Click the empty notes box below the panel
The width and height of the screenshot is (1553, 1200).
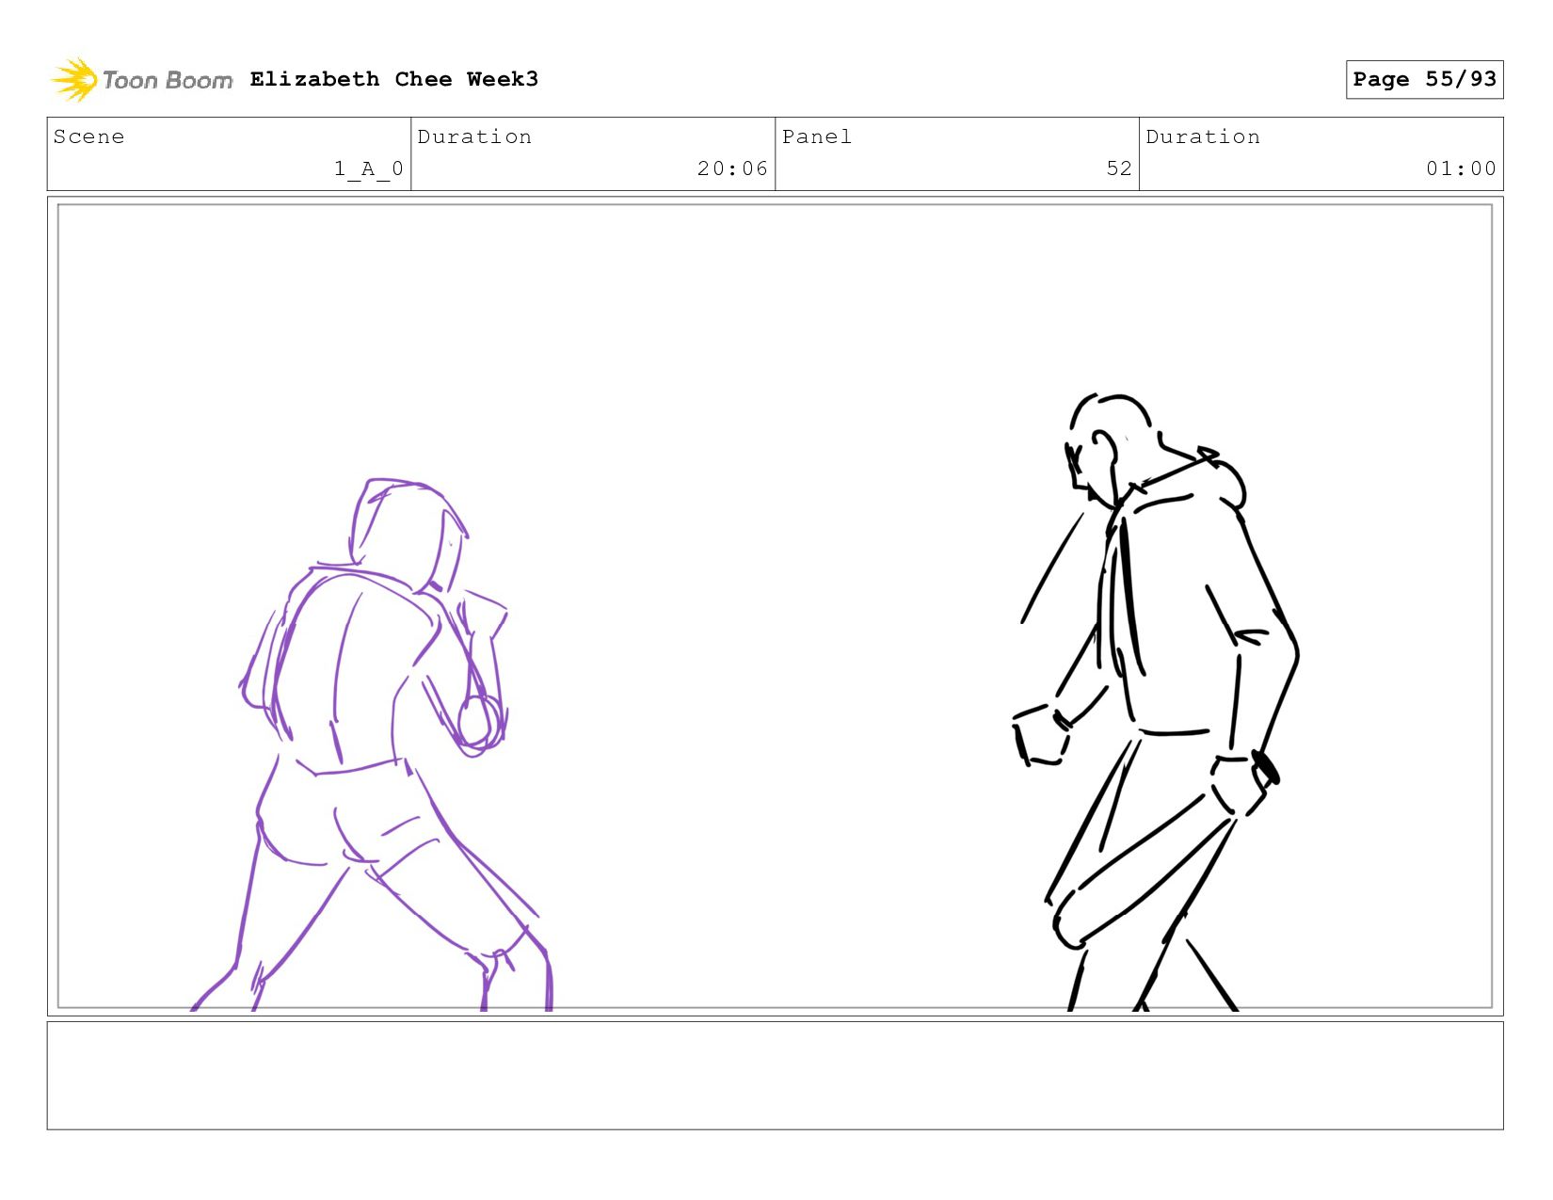pyautogui.click(x=775, y=1076)
